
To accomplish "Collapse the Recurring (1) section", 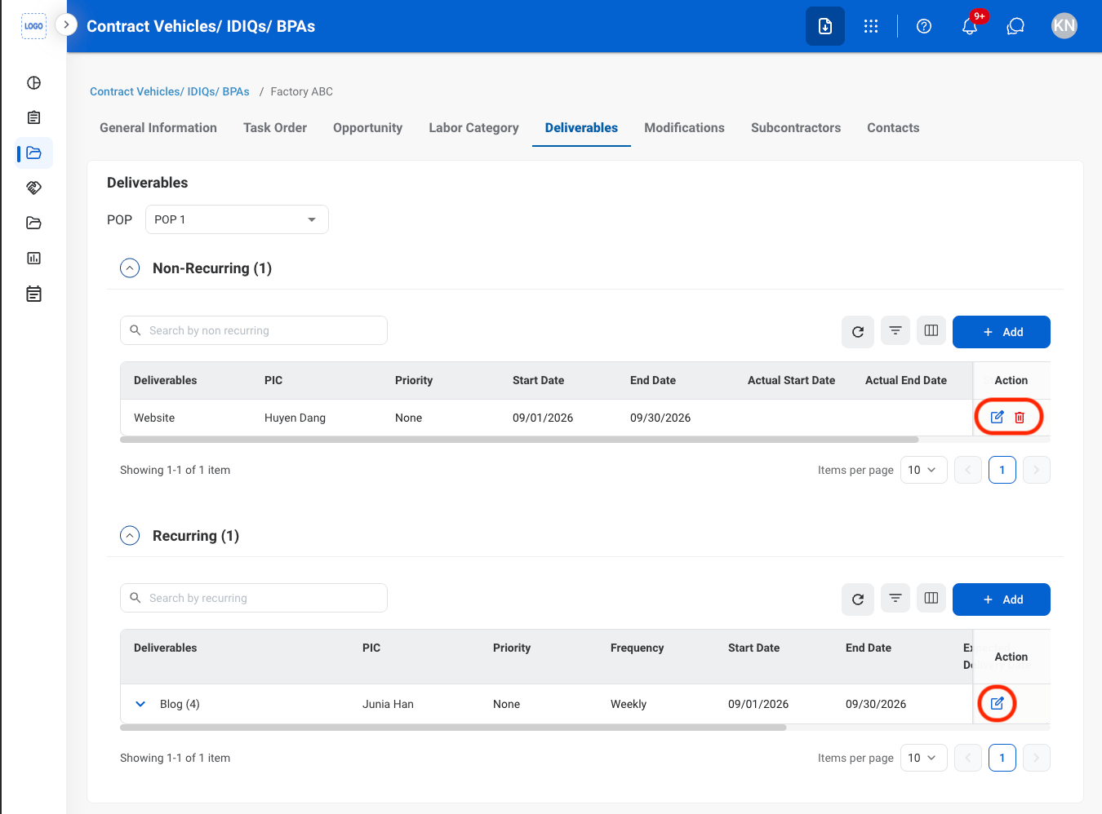I will tap(130, 536).
